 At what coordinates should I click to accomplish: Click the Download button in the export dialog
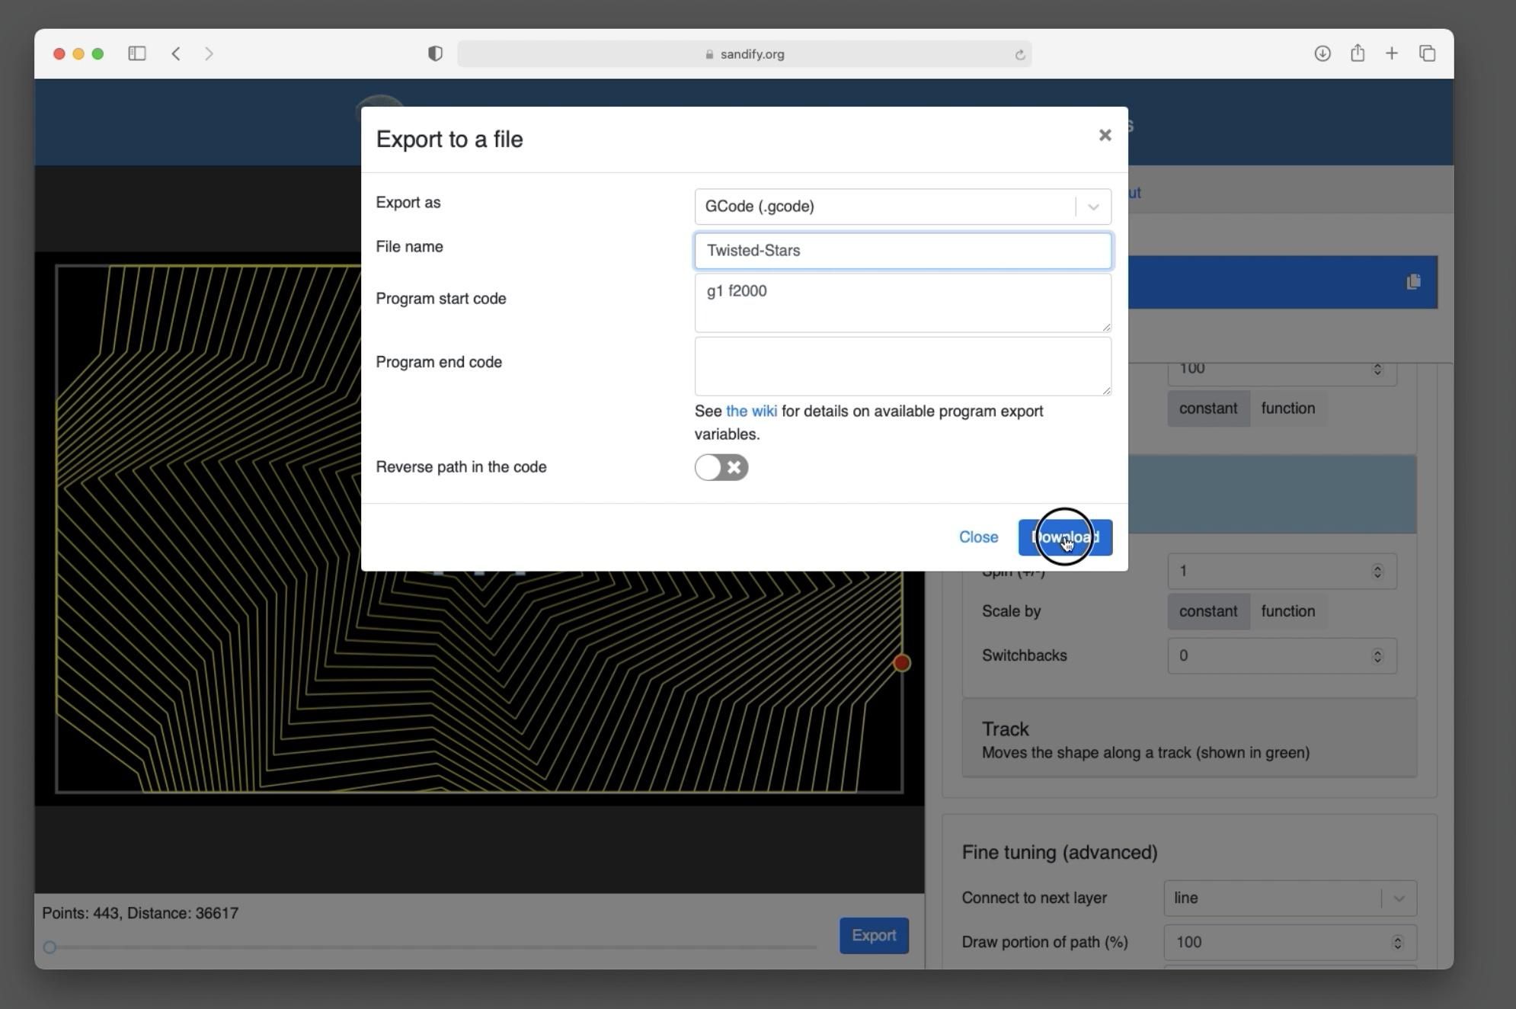click(x=1064, y=537)
